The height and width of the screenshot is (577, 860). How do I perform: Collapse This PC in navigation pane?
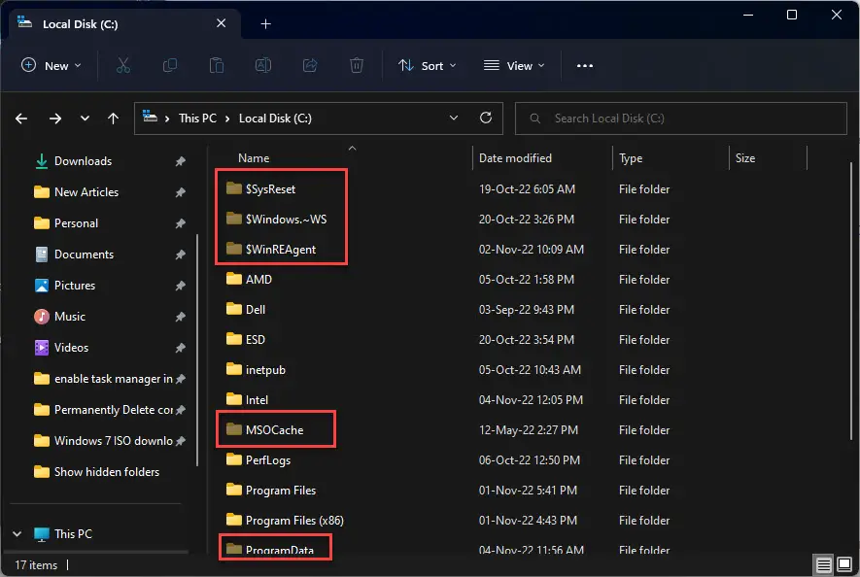[x=17, y=534]
